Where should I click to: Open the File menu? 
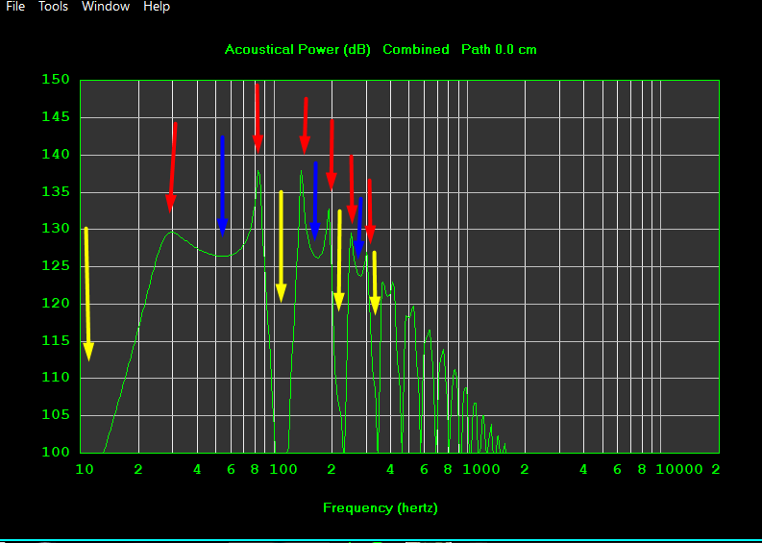click(15, 7)
